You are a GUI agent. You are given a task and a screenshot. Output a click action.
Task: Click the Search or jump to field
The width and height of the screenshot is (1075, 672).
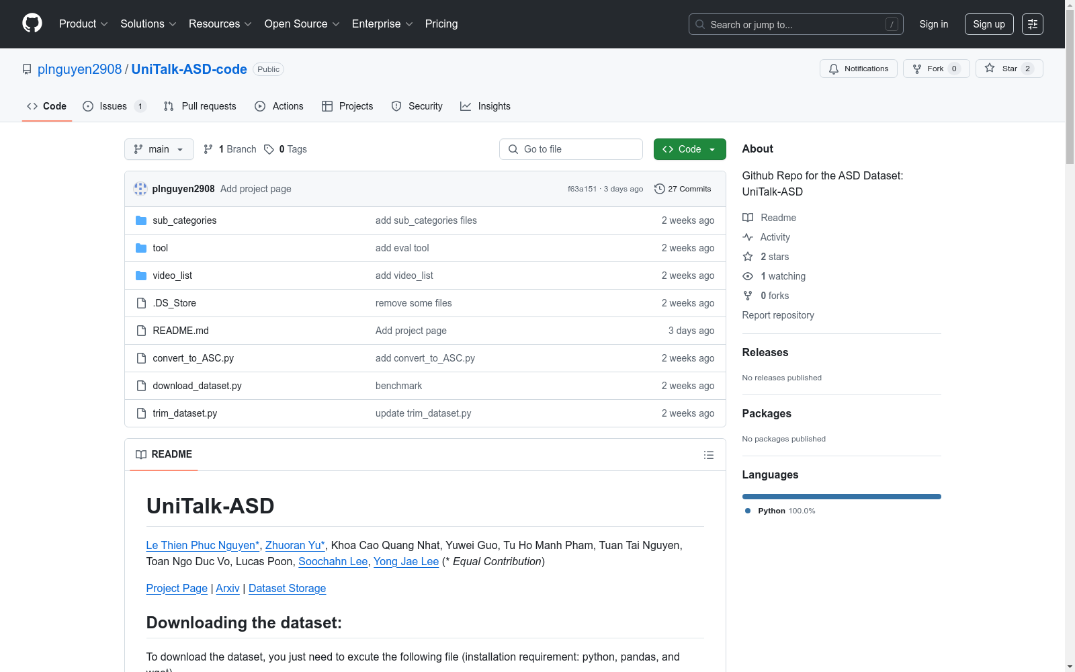tap(796, 24)
